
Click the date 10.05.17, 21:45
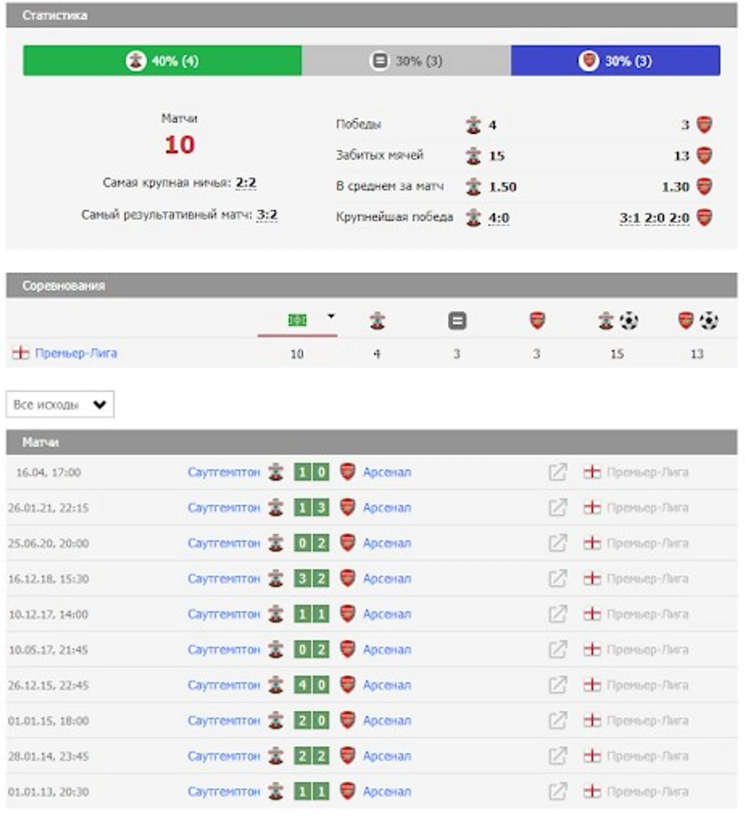(x=48, y=650)
